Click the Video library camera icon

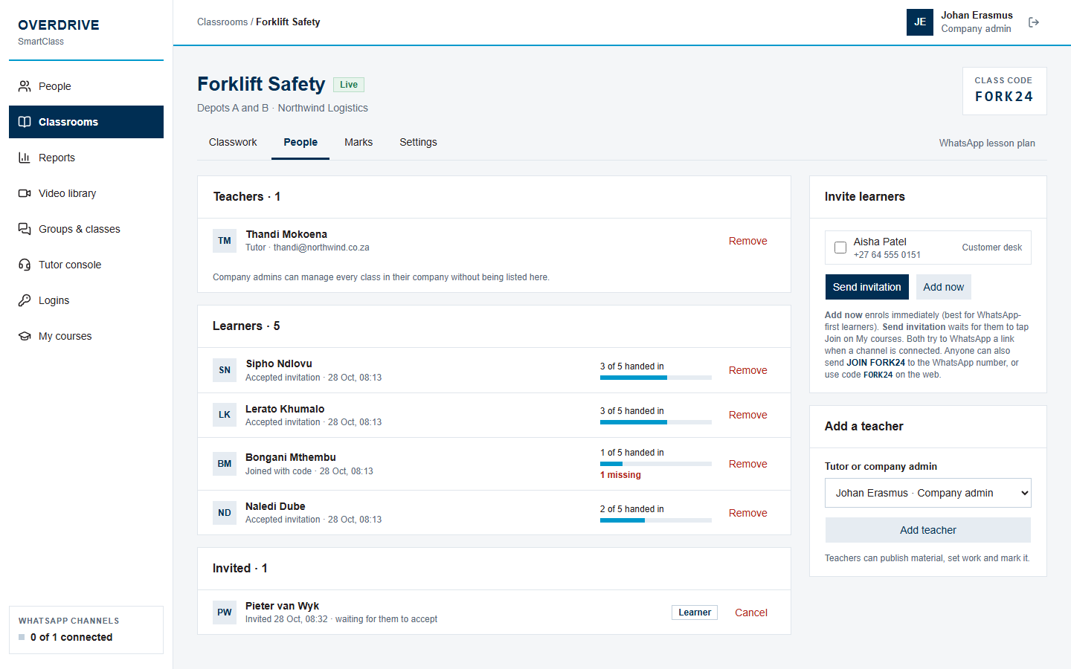[25, 193]
